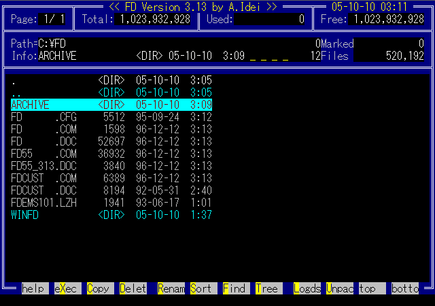Screen dimensions: 435x306
Task: Click the date 93-06-17 of FDEMS101.LZH
Action: click(x=157, y=203)
